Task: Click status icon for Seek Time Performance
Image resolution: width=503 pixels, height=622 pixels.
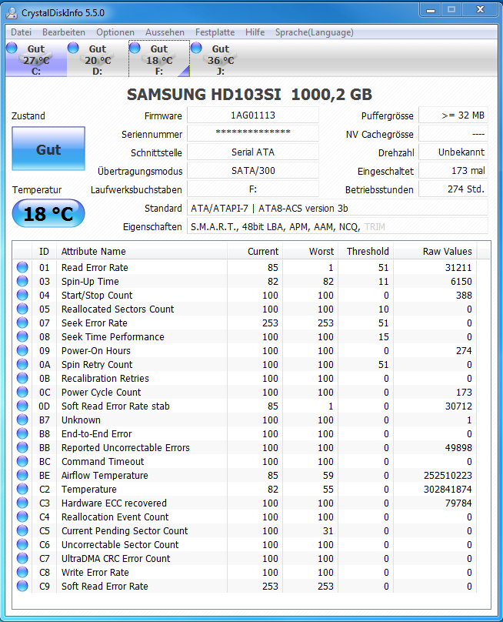Action: click(x=22, y=336)
